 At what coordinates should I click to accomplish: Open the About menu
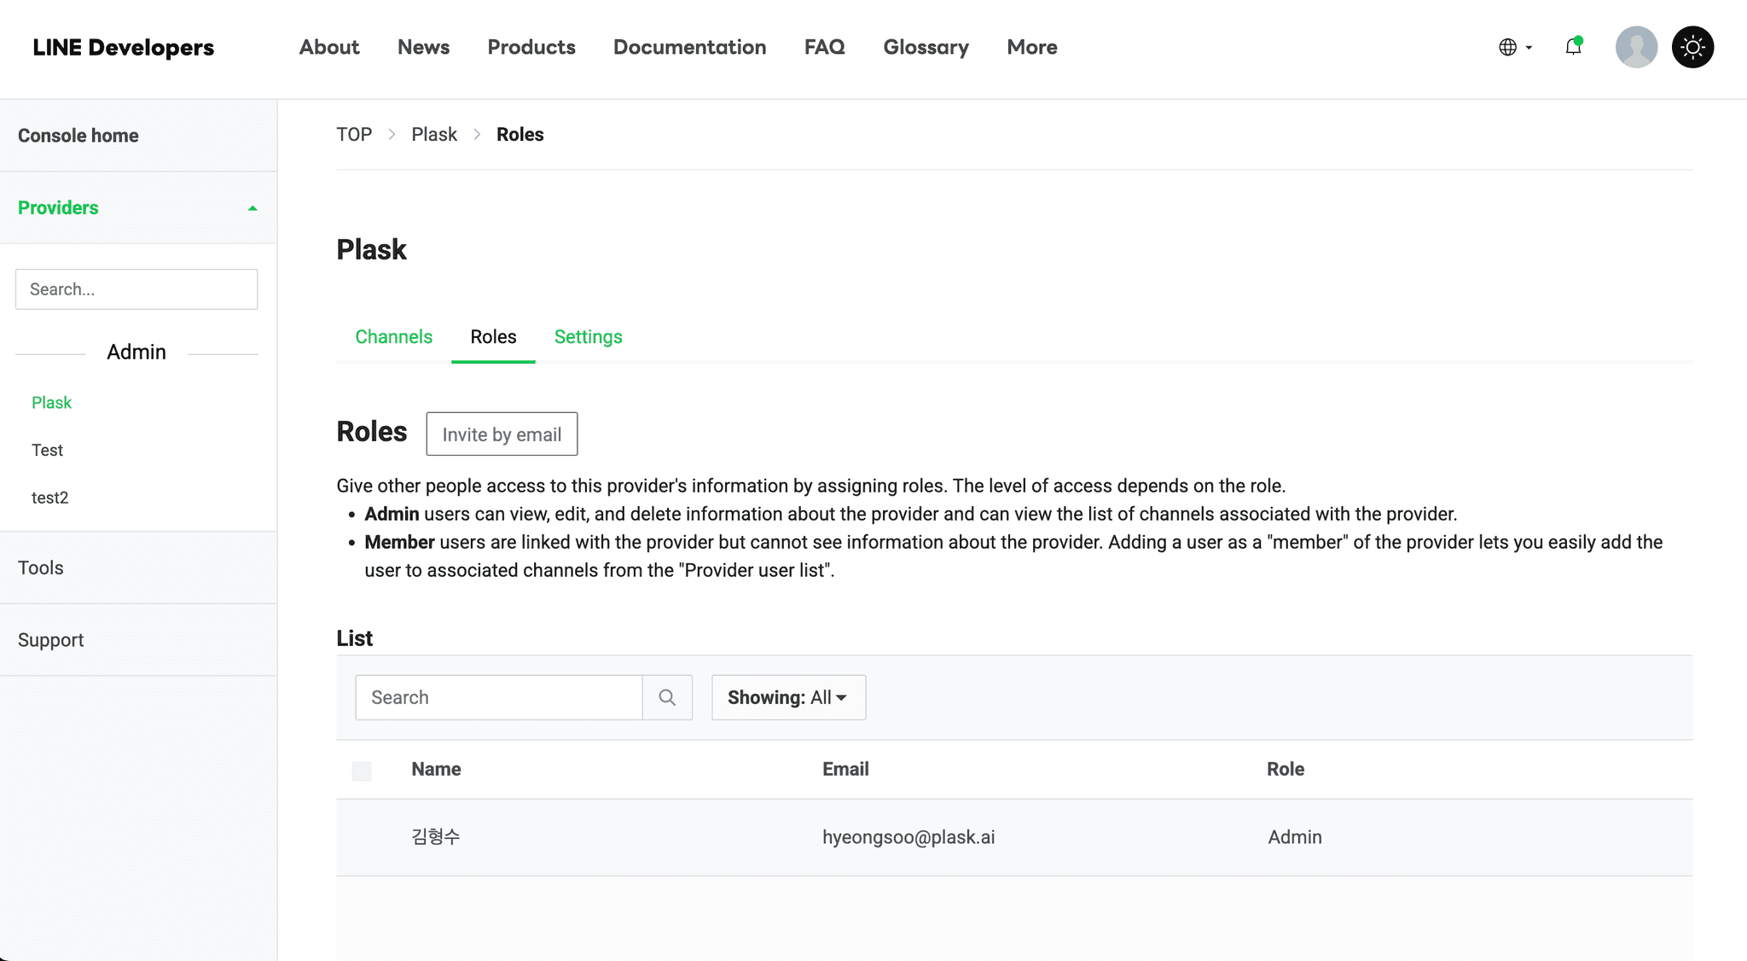click(x=329, y=47)
